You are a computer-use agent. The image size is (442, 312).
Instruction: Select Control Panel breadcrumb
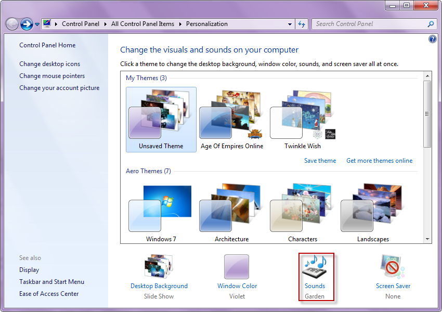click(80, 24)
